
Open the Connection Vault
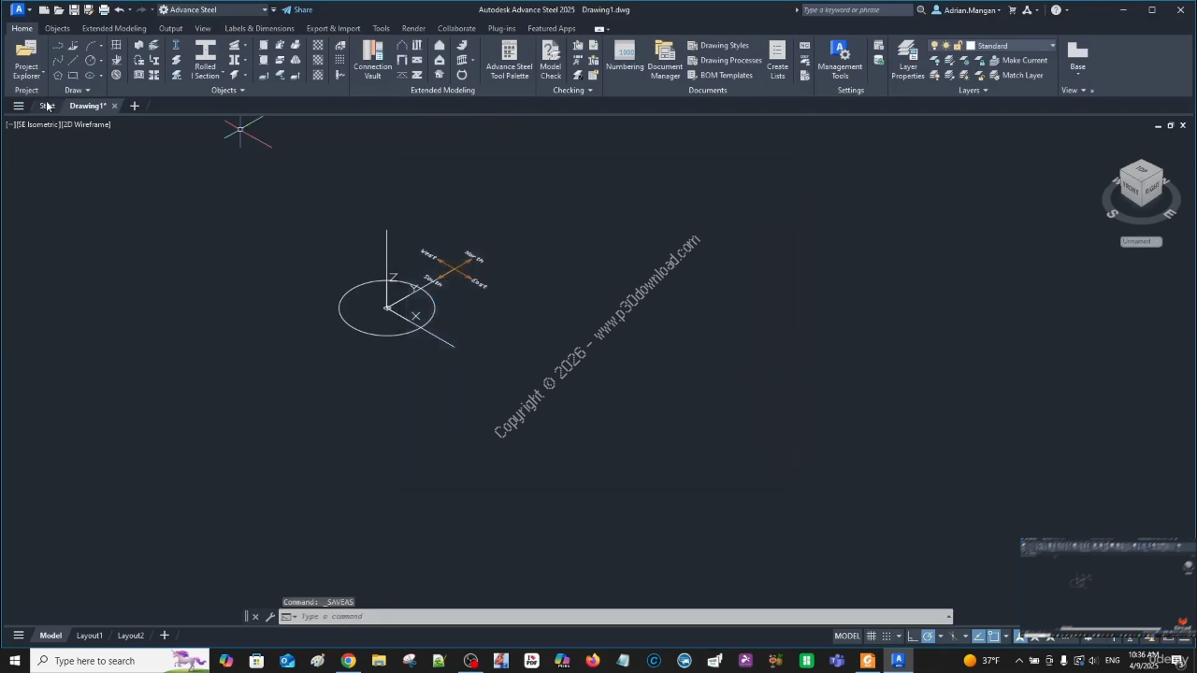tap(372, 58)
